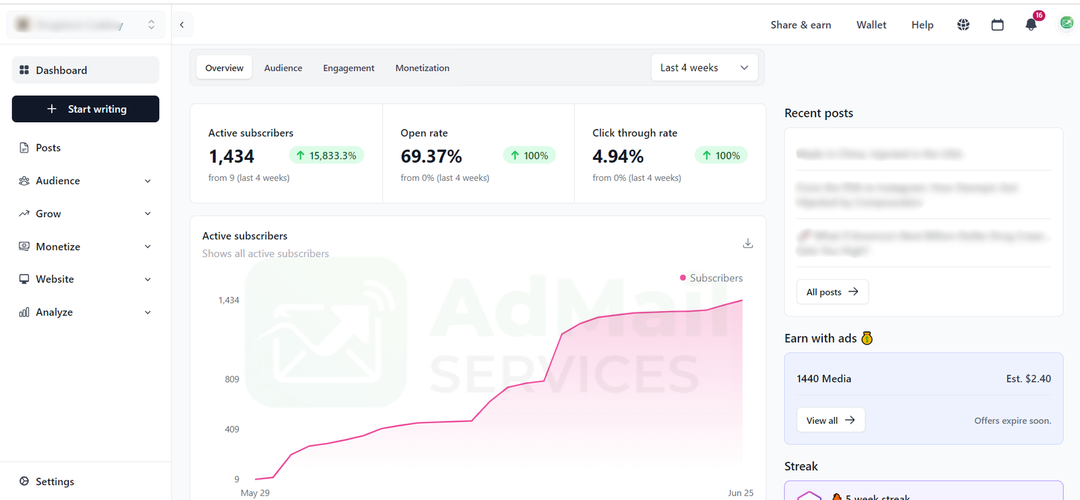Open Posts from the sidebar
Viewport: 1080px width, 500px height.
click(48, 148)
